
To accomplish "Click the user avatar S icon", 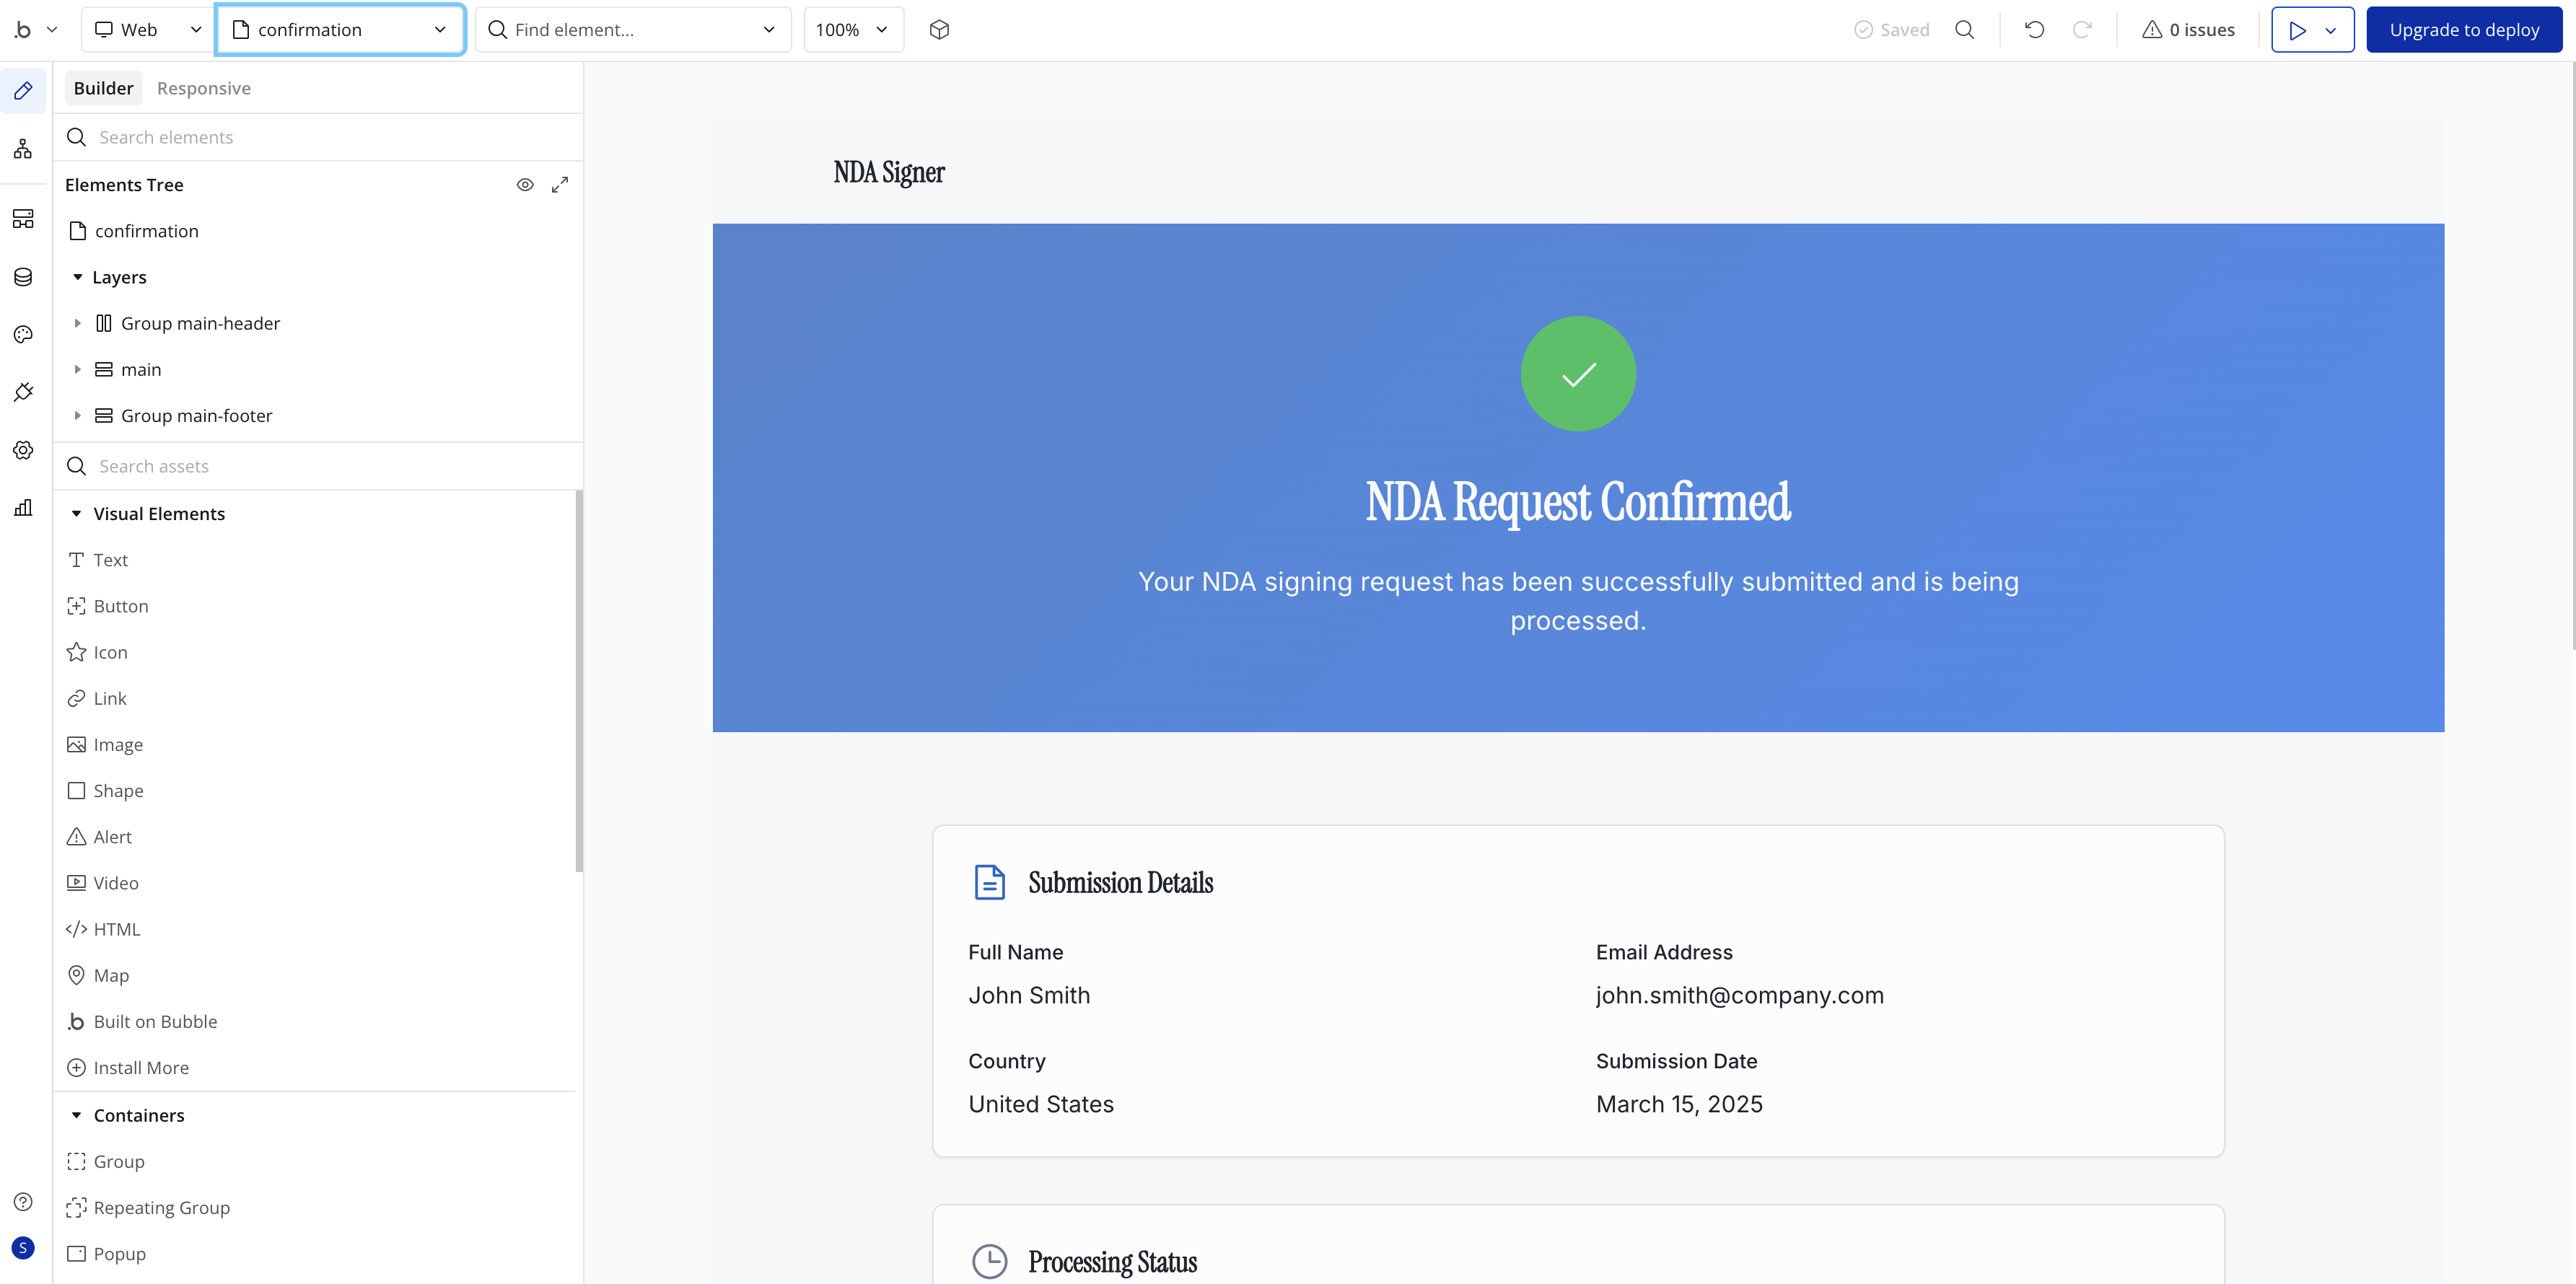I will [23, 1247].
